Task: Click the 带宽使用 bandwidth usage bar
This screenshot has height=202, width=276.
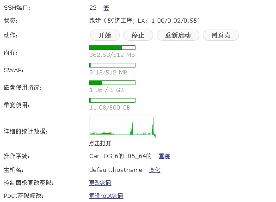Action: tap(112, 100)
